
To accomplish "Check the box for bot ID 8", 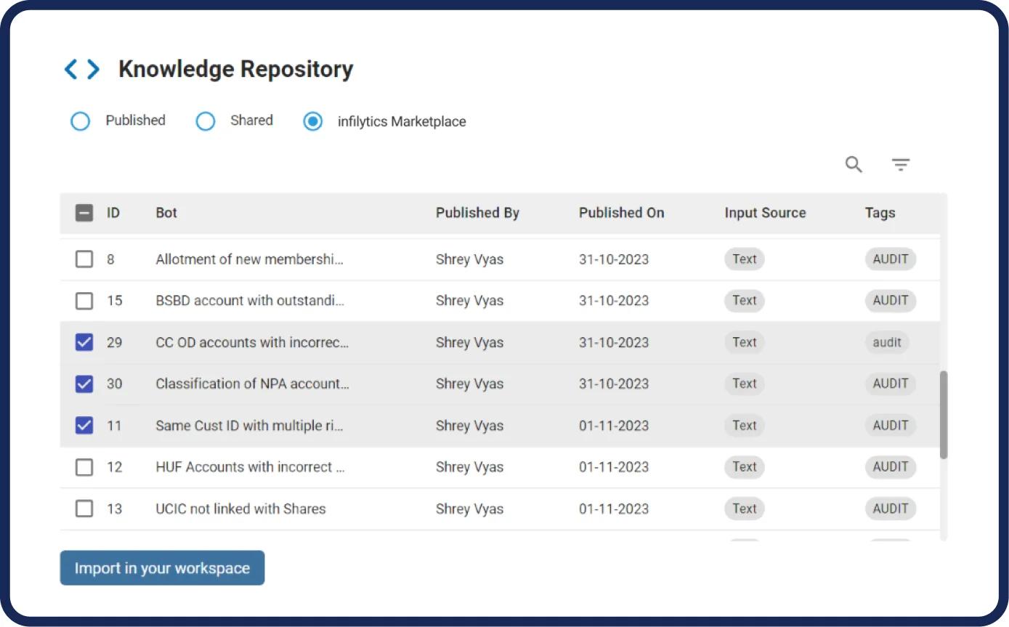I will click(84, 259).
